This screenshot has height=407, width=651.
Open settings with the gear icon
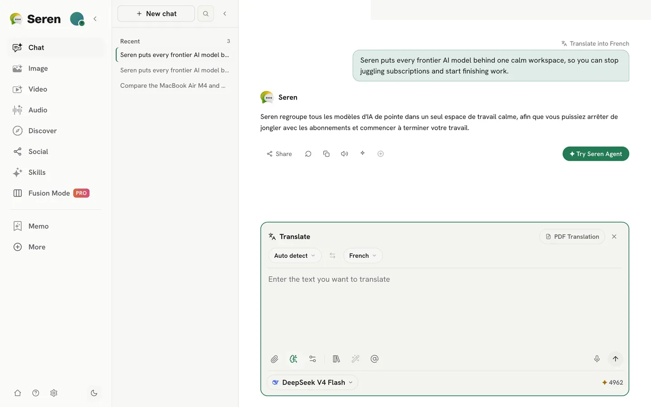pyautogui.click(x=54, y=393)
